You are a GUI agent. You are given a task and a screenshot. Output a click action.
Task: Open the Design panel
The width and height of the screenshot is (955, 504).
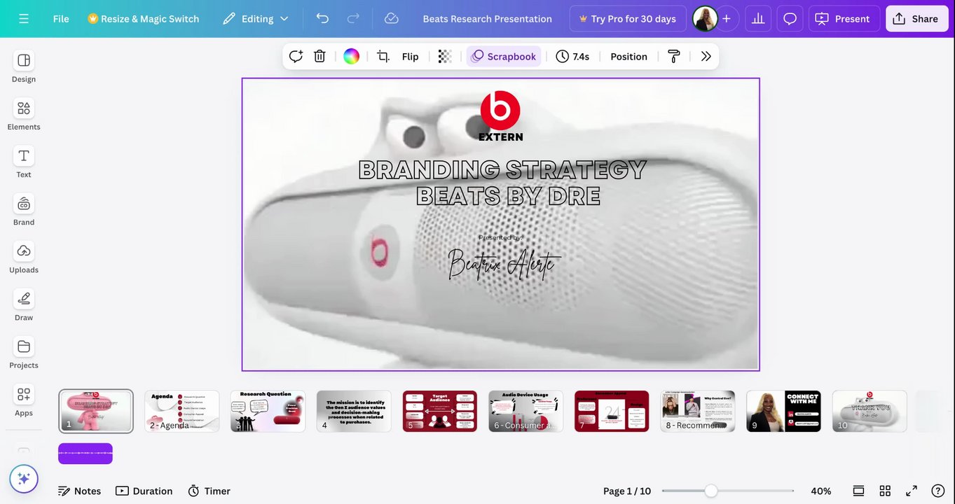click(24, 66)
